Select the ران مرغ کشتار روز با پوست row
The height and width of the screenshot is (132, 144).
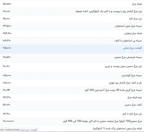click(x=72, y=11)
